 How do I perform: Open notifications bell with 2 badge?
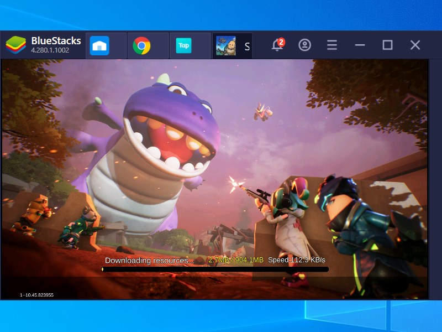click(278, 44)
